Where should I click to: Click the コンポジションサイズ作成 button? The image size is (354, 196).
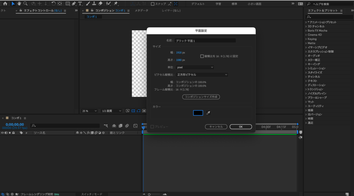tap(201, 97)
